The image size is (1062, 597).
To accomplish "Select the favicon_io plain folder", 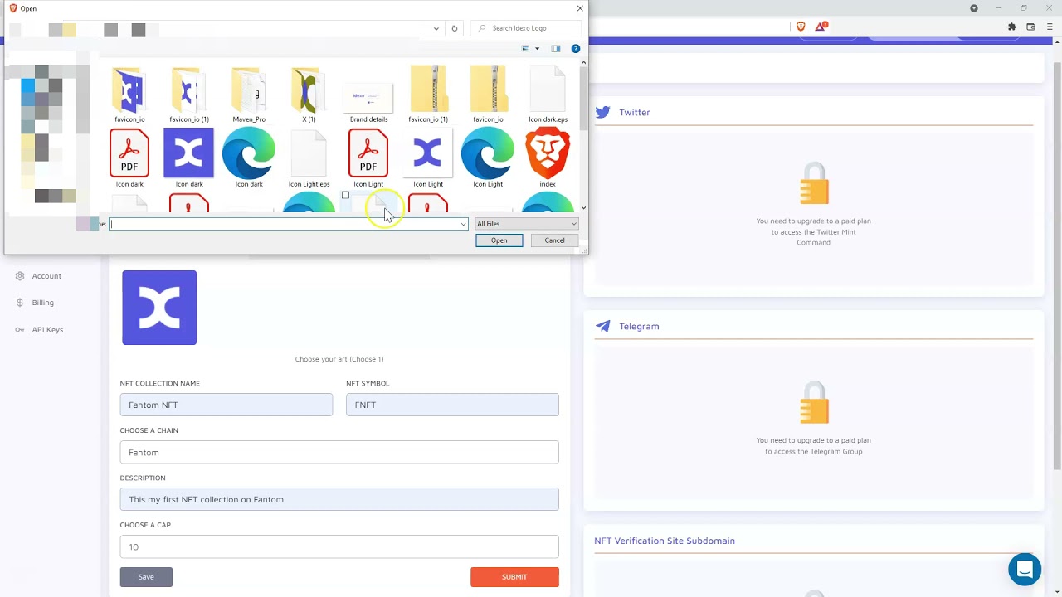I will click(x=129, y=95).
